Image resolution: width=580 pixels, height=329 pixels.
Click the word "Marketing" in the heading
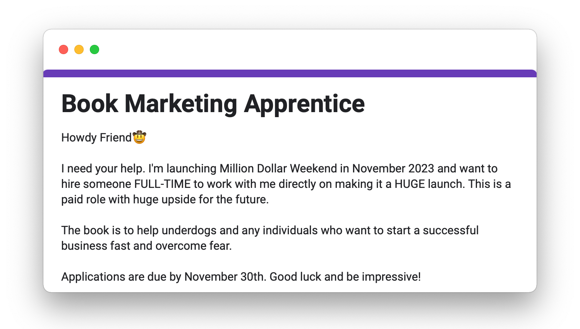(x=181, y=104)
